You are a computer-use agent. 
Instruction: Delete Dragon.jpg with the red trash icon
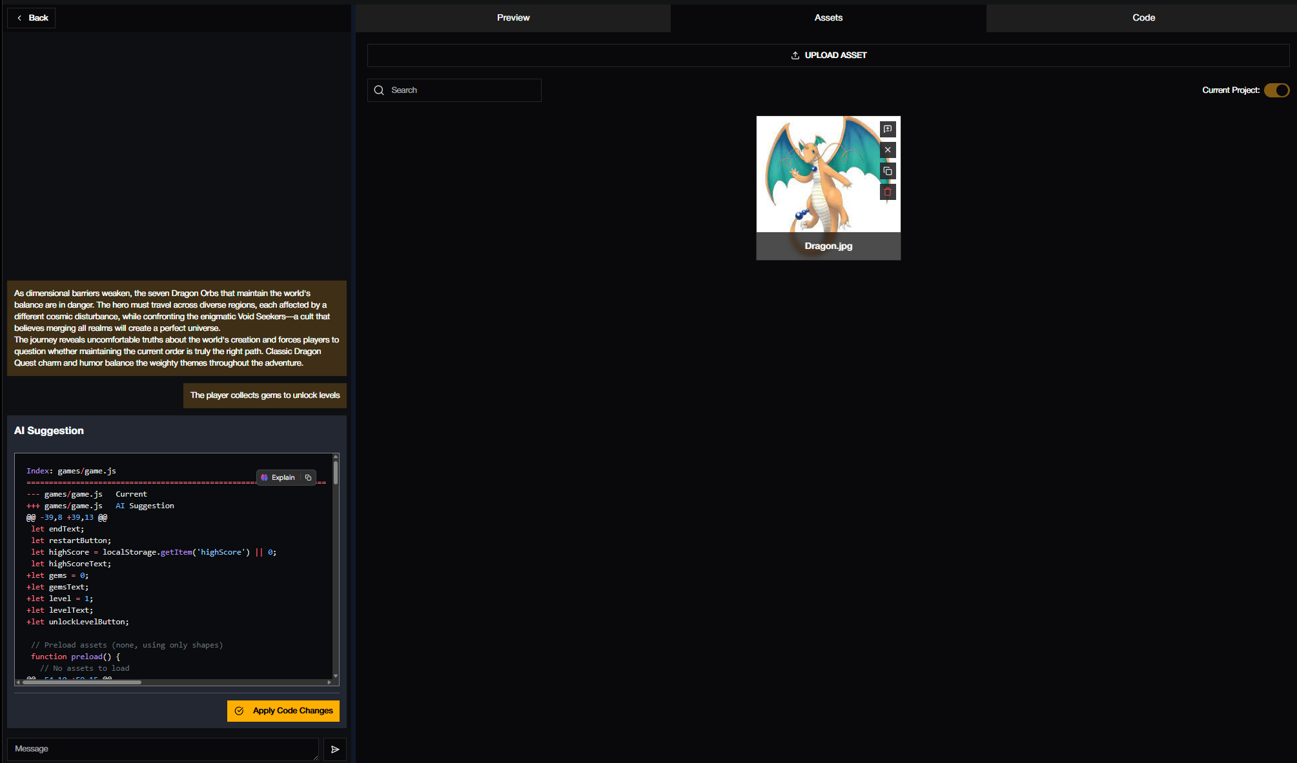click(x=888, y=192)
